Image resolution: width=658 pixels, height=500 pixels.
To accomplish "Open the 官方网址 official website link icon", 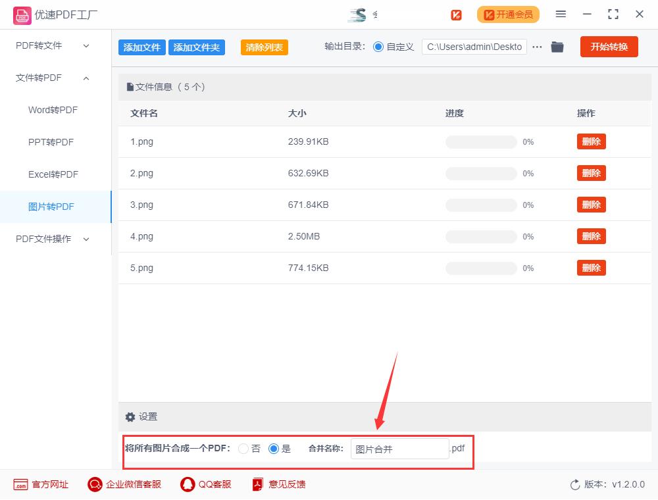I will point(20,484).
